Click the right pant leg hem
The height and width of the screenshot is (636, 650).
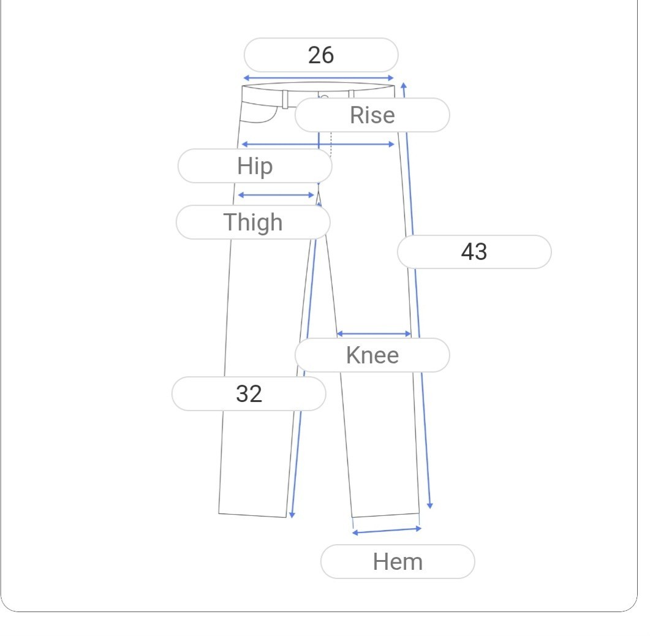(385, 515)
